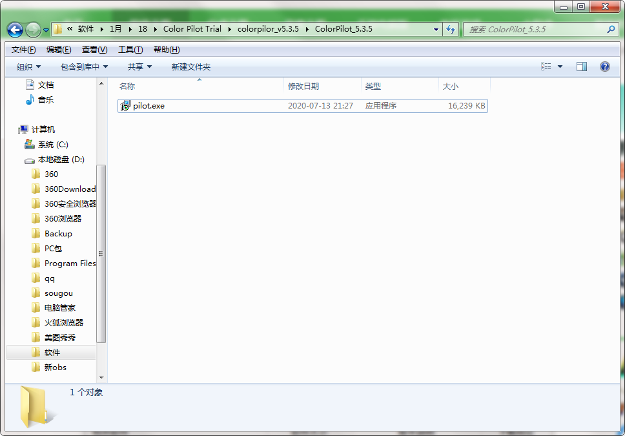The width and height of the screenshot is (625, 436).
Task: Select the pilot.exe file name
Action: coord(149,106)
